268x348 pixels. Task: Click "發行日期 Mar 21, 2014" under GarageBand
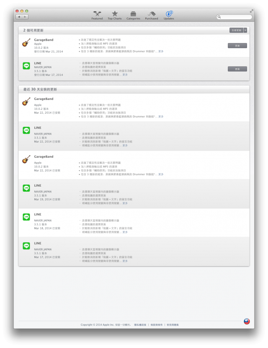pos(49,52)
